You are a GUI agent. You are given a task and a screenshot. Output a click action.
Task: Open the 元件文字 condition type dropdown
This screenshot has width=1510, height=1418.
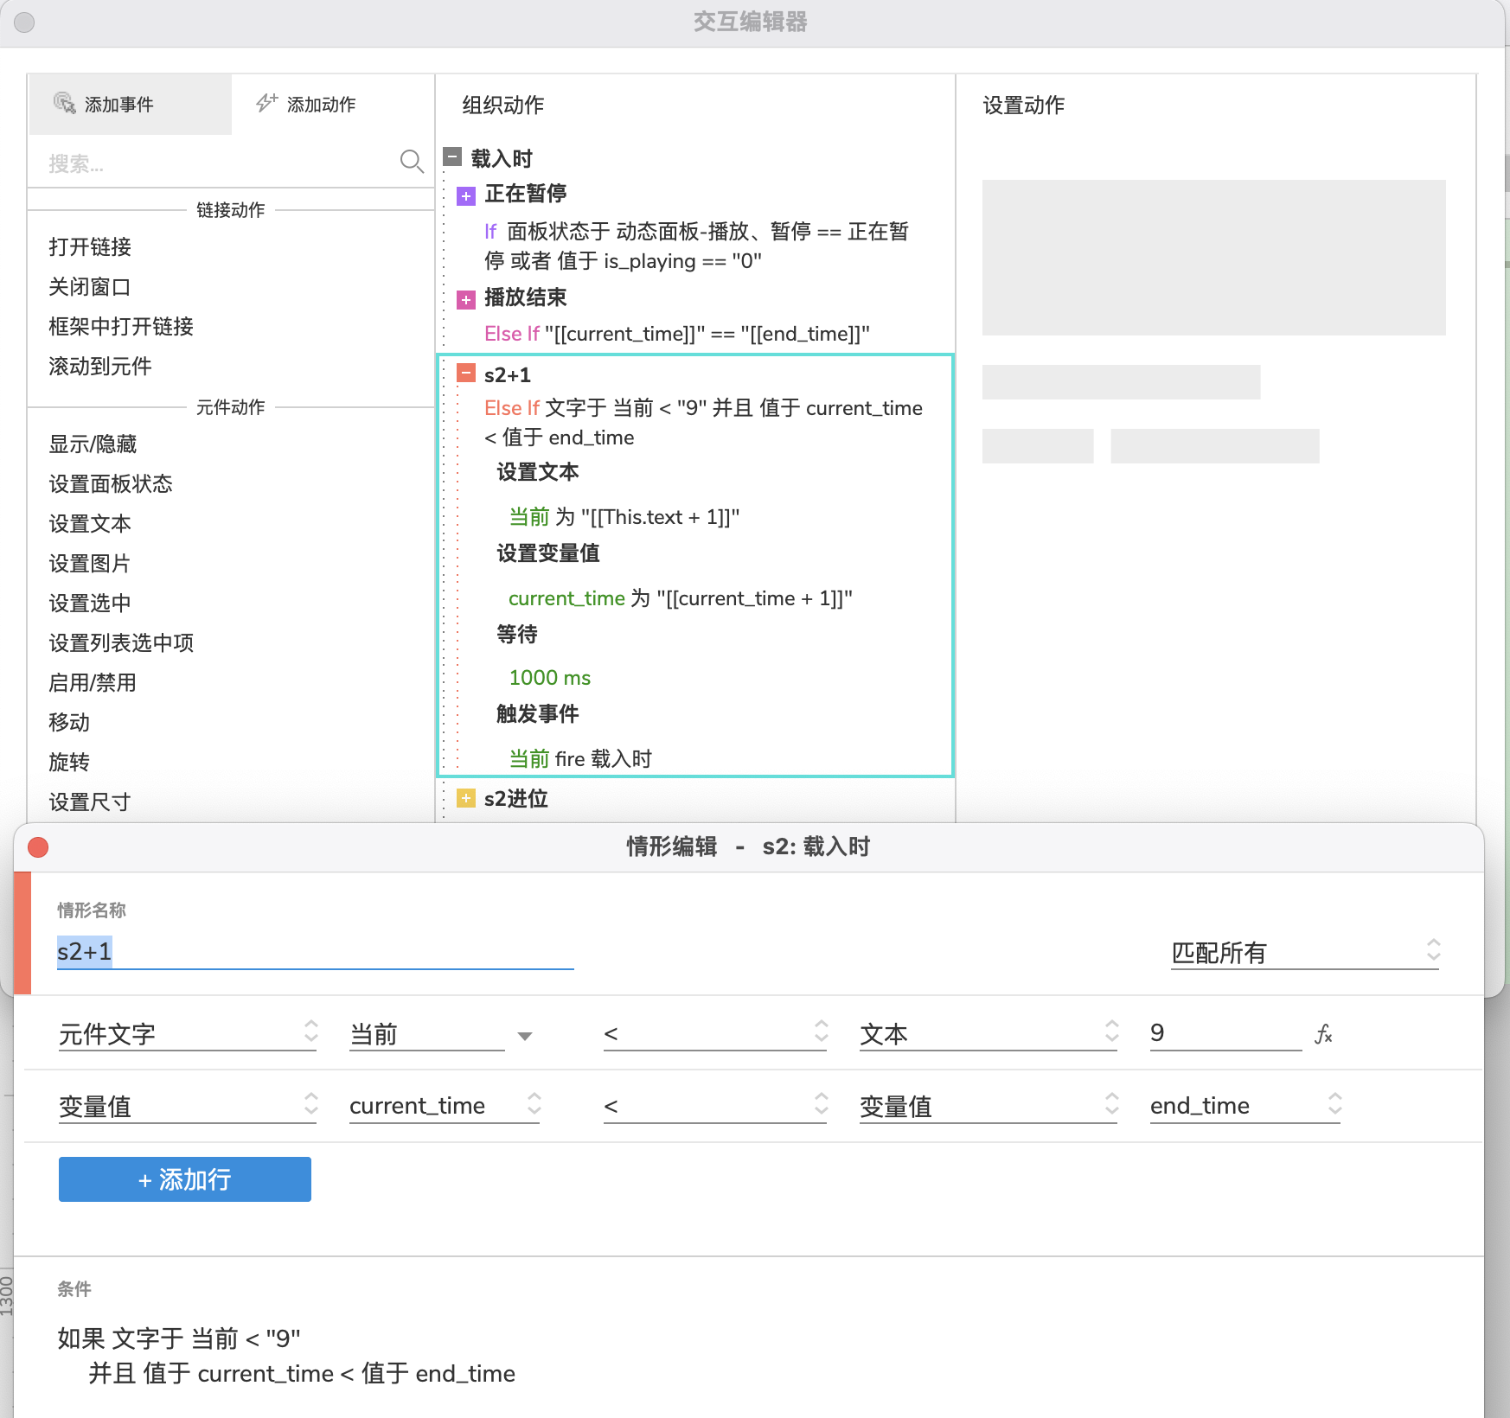(188, 1033)
